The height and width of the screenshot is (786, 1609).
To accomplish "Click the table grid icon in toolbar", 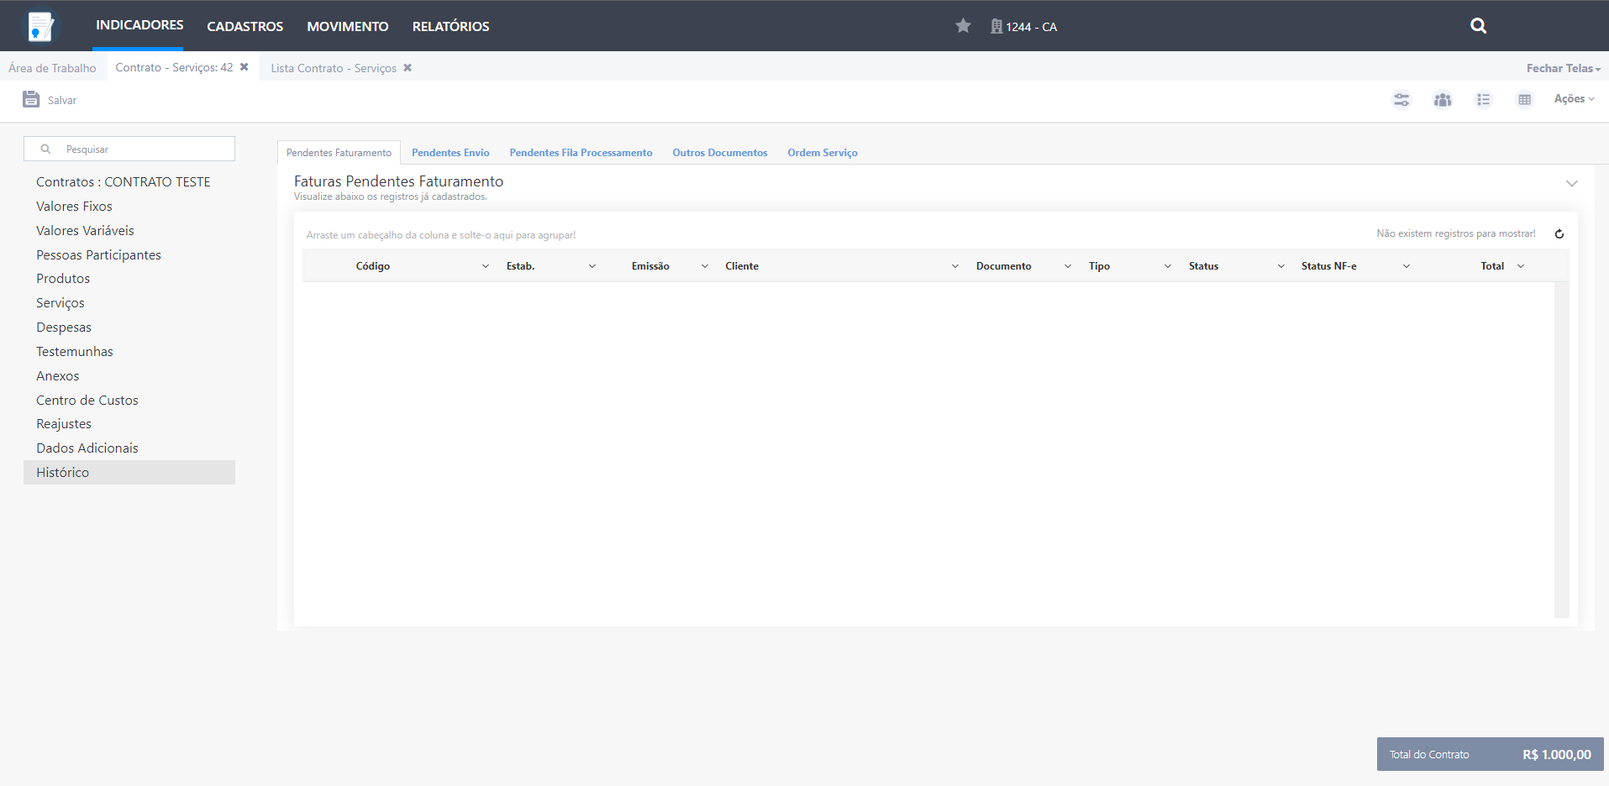I will (1525, 99).
